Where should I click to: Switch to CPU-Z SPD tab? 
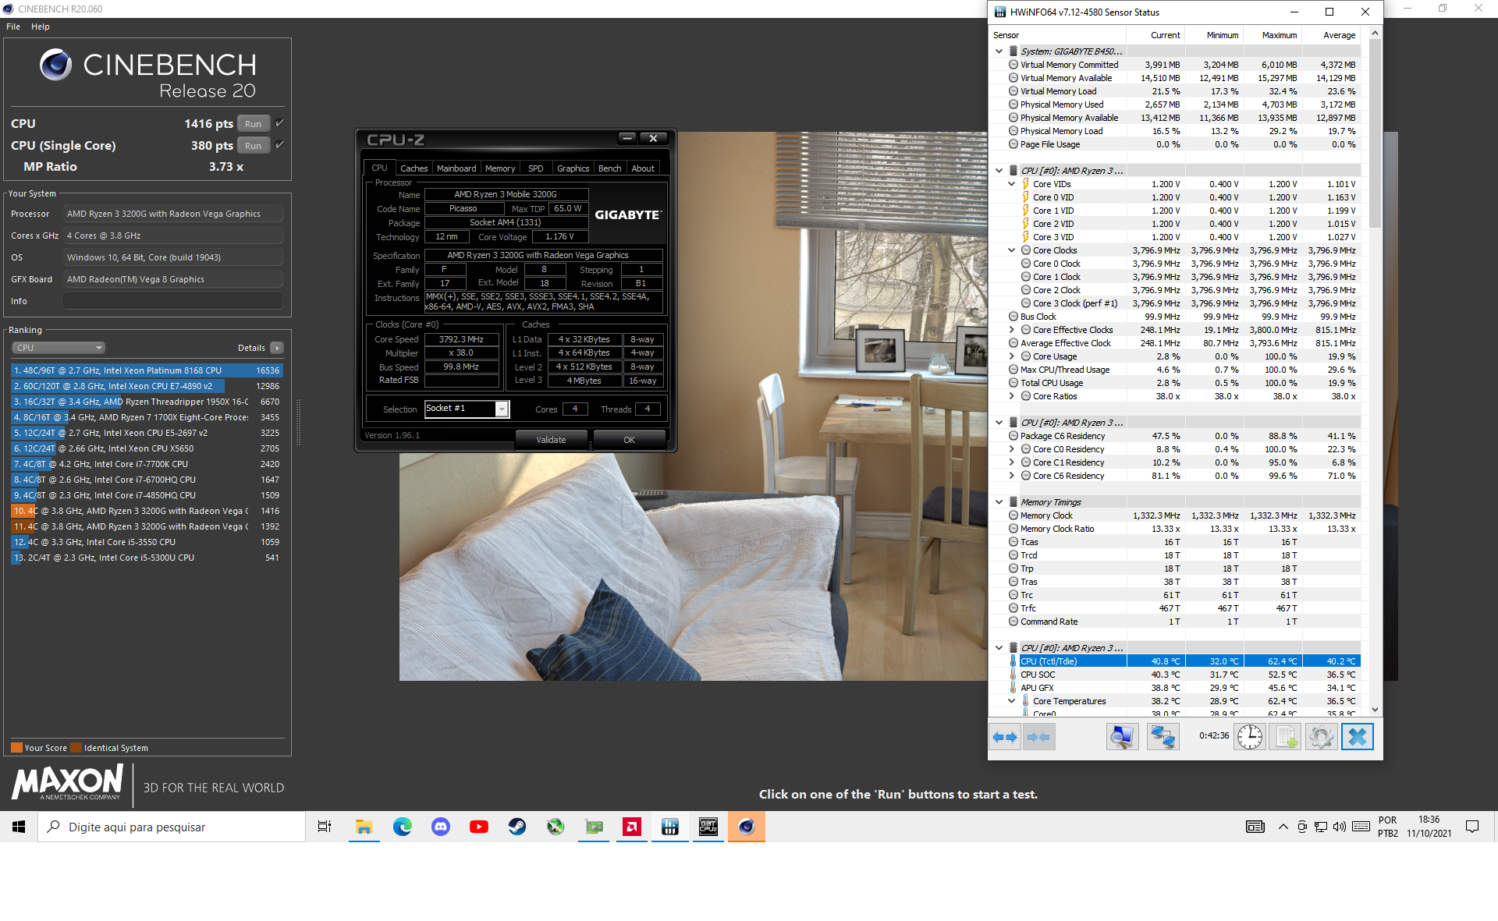pyautogui.click(x=535, y=168)
